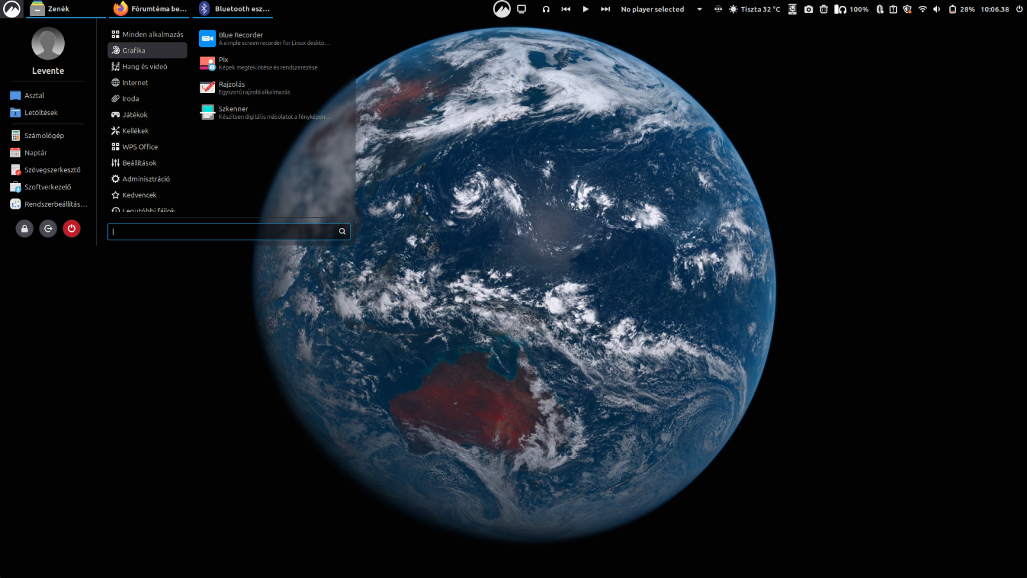Image resolution: width=1027 pixels, height=578 pixels.
Task: Open the Wi-Fi network tray icon
Action: [922, 9]
